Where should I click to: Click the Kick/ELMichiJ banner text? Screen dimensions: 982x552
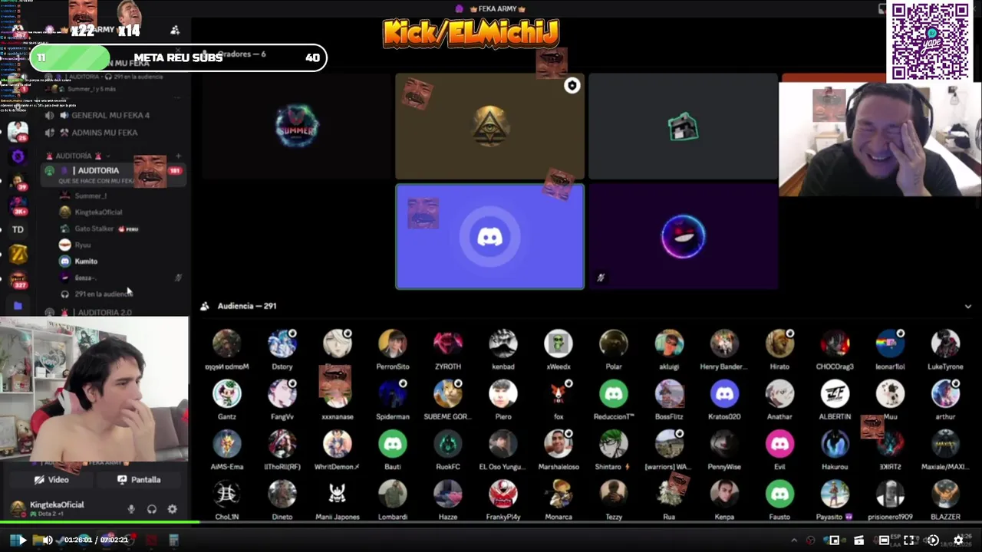(471, 34)
